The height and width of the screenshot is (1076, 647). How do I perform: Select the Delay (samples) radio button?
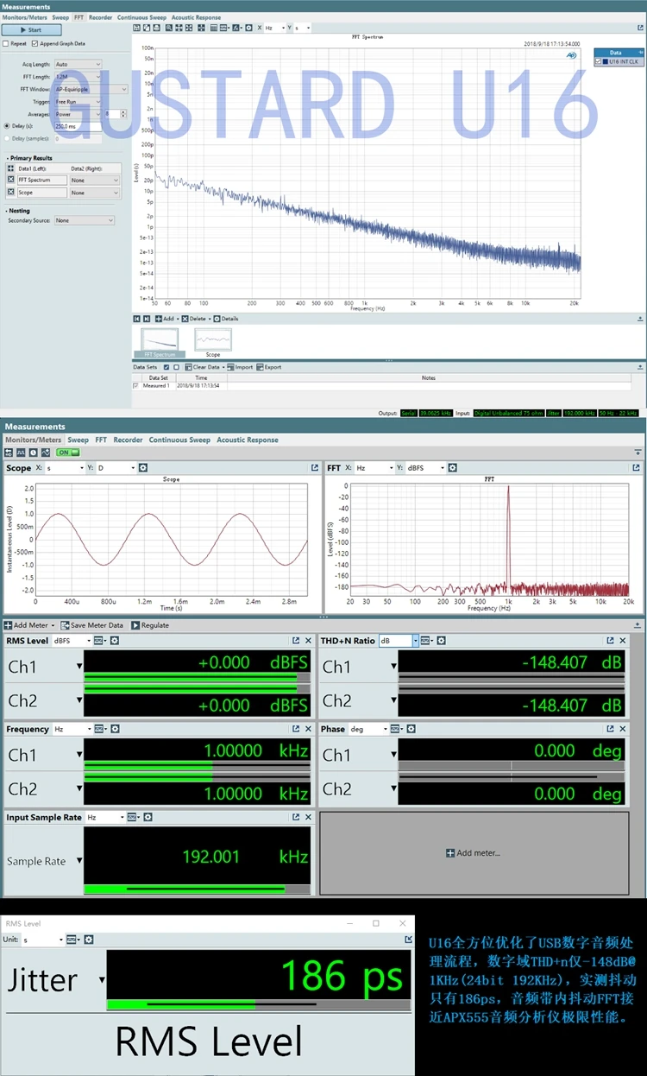[7, 138]
